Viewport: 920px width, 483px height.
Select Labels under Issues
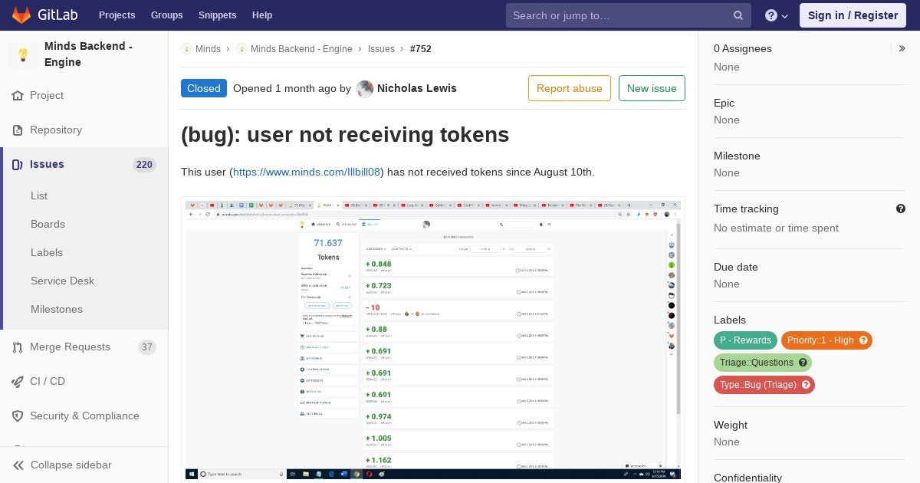47,253
